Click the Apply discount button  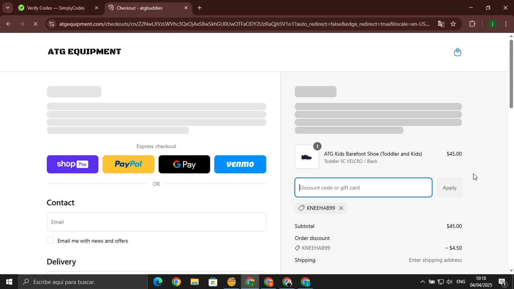coord(449,188)
